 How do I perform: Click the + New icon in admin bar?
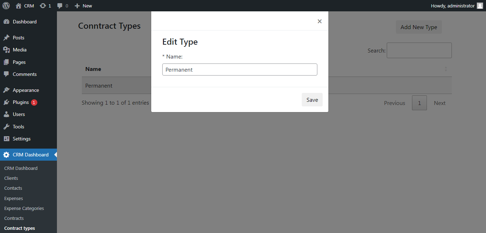click(78, 6)
